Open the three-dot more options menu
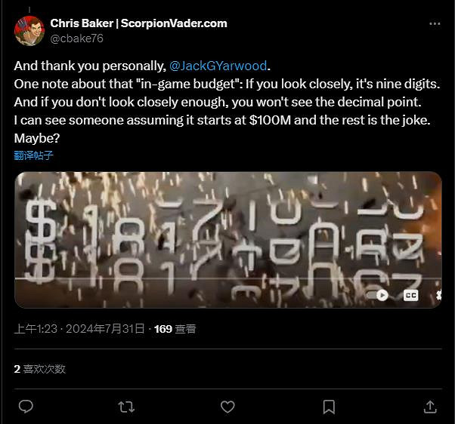Image resolution: width=455 pixels, height=424 pixels. [435, 23]
